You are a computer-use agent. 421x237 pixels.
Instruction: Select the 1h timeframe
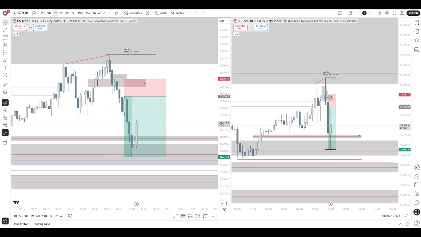pyautogui.click(x=94, y=13)
